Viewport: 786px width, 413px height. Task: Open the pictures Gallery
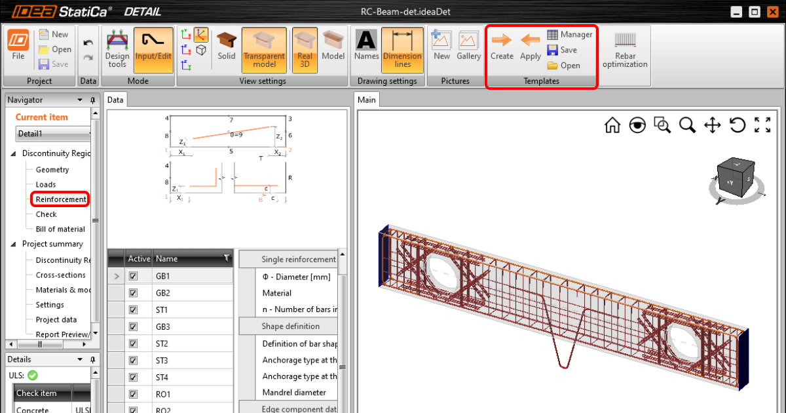click(x=468, y=46)
